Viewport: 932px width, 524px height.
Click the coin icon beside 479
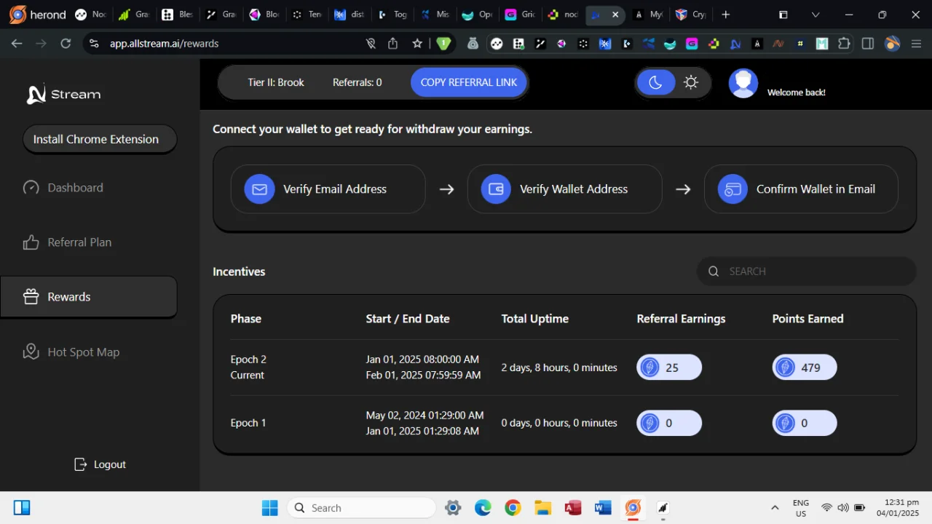(785, 368)
